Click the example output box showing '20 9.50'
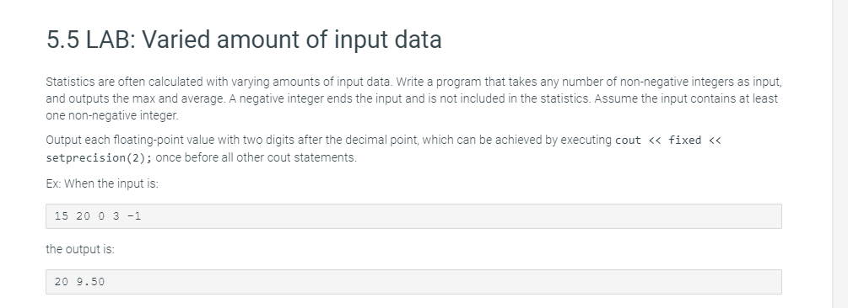Screen dimensions: 848x308 tap(413, 282)
